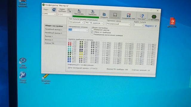
Task: Select the Общие настройки tab
Action: (55, 26)
